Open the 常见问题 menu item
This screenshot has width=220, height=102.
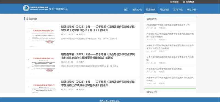point(164,10)
